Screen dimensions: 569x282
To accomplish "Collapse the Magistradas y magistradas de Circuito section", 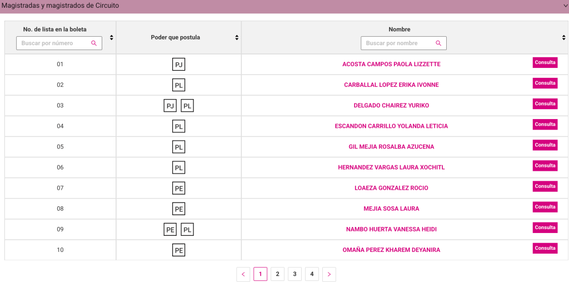I will [565, 6].
